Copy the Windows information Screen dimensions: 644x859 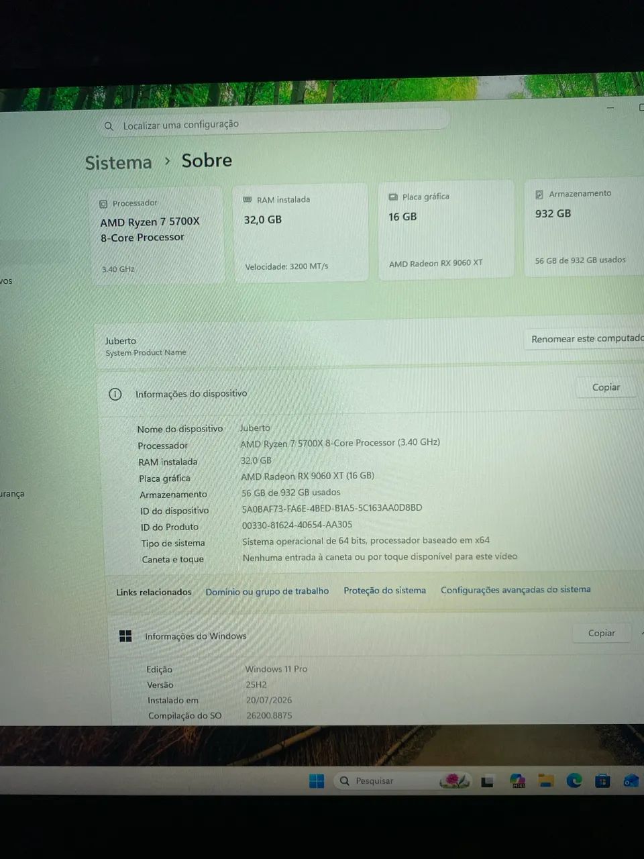coord(601,633)
